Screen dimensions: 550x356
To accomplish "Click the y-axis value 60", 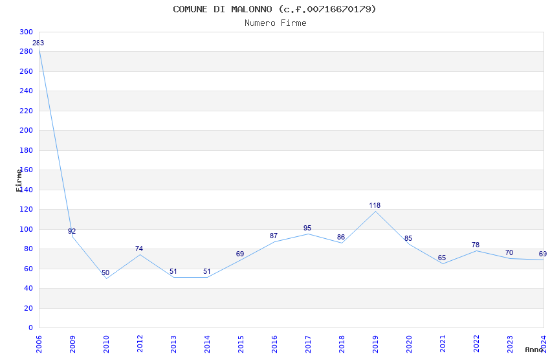I will pyautogui.click(x=28, y=269).
